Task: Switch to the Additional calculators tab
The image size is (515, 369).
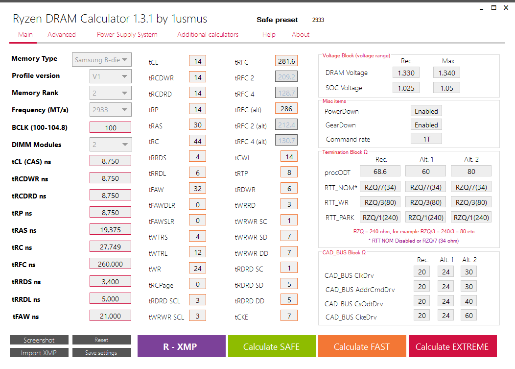Action: (x=207, y=34)
